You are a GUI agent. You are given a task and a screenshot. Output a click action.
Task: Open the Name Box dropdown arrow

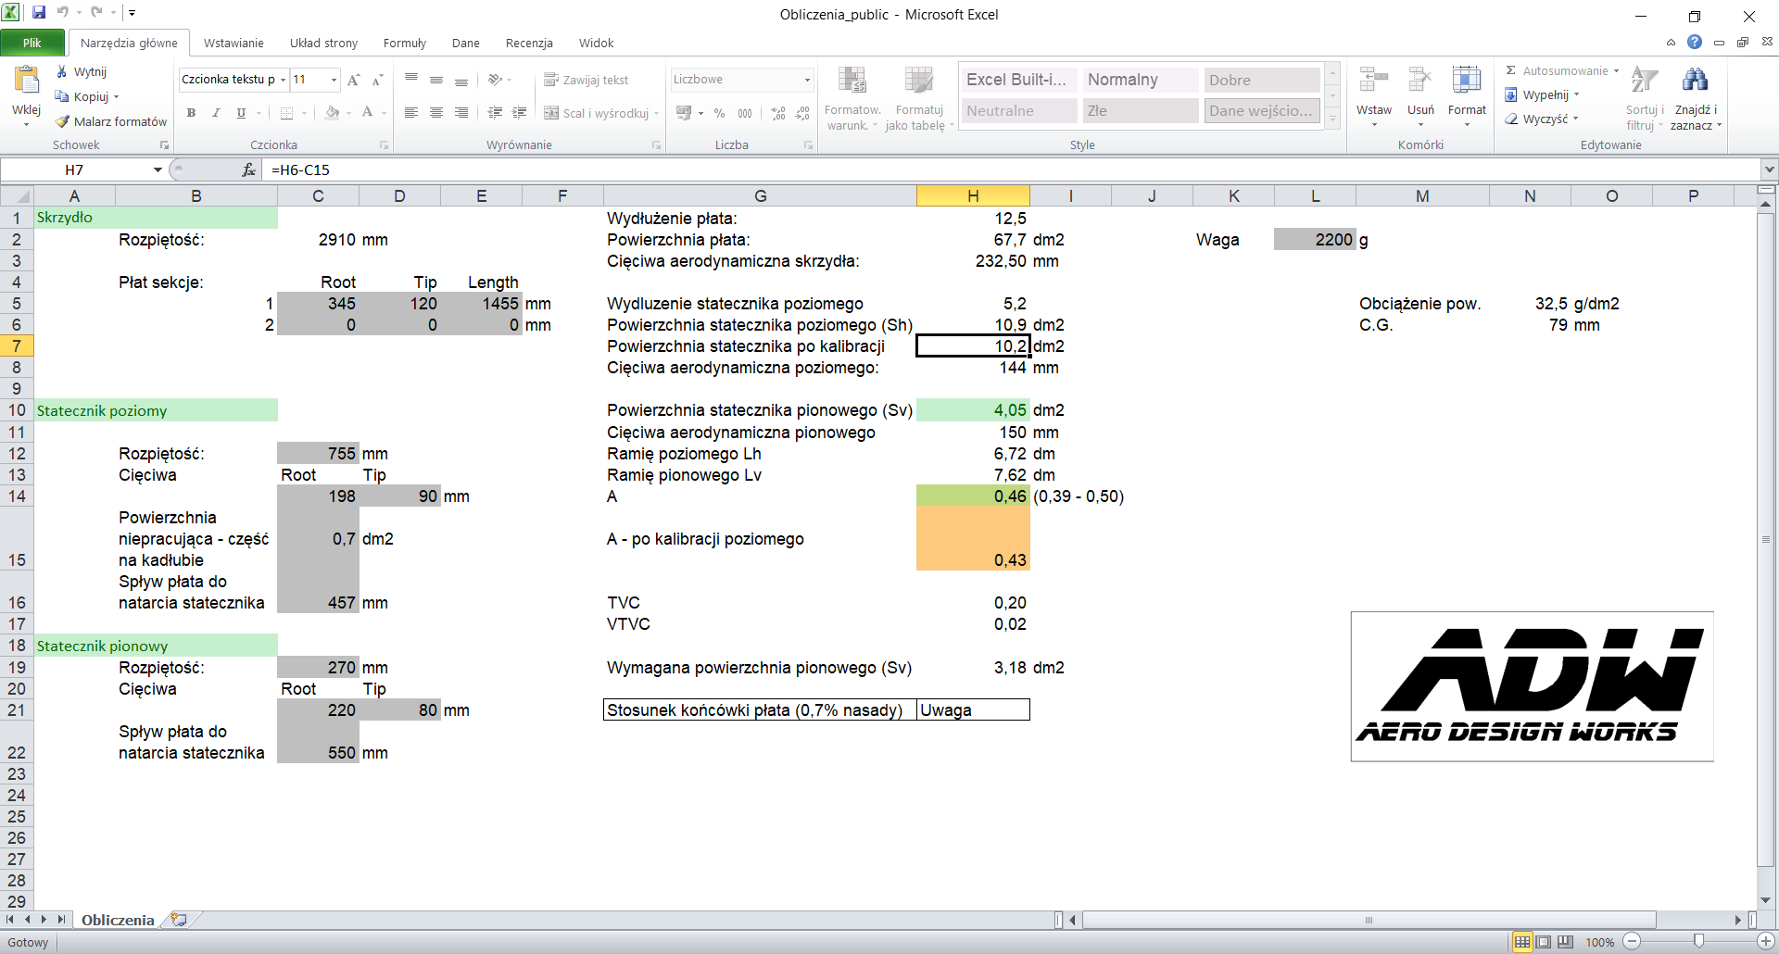(158, 169)
